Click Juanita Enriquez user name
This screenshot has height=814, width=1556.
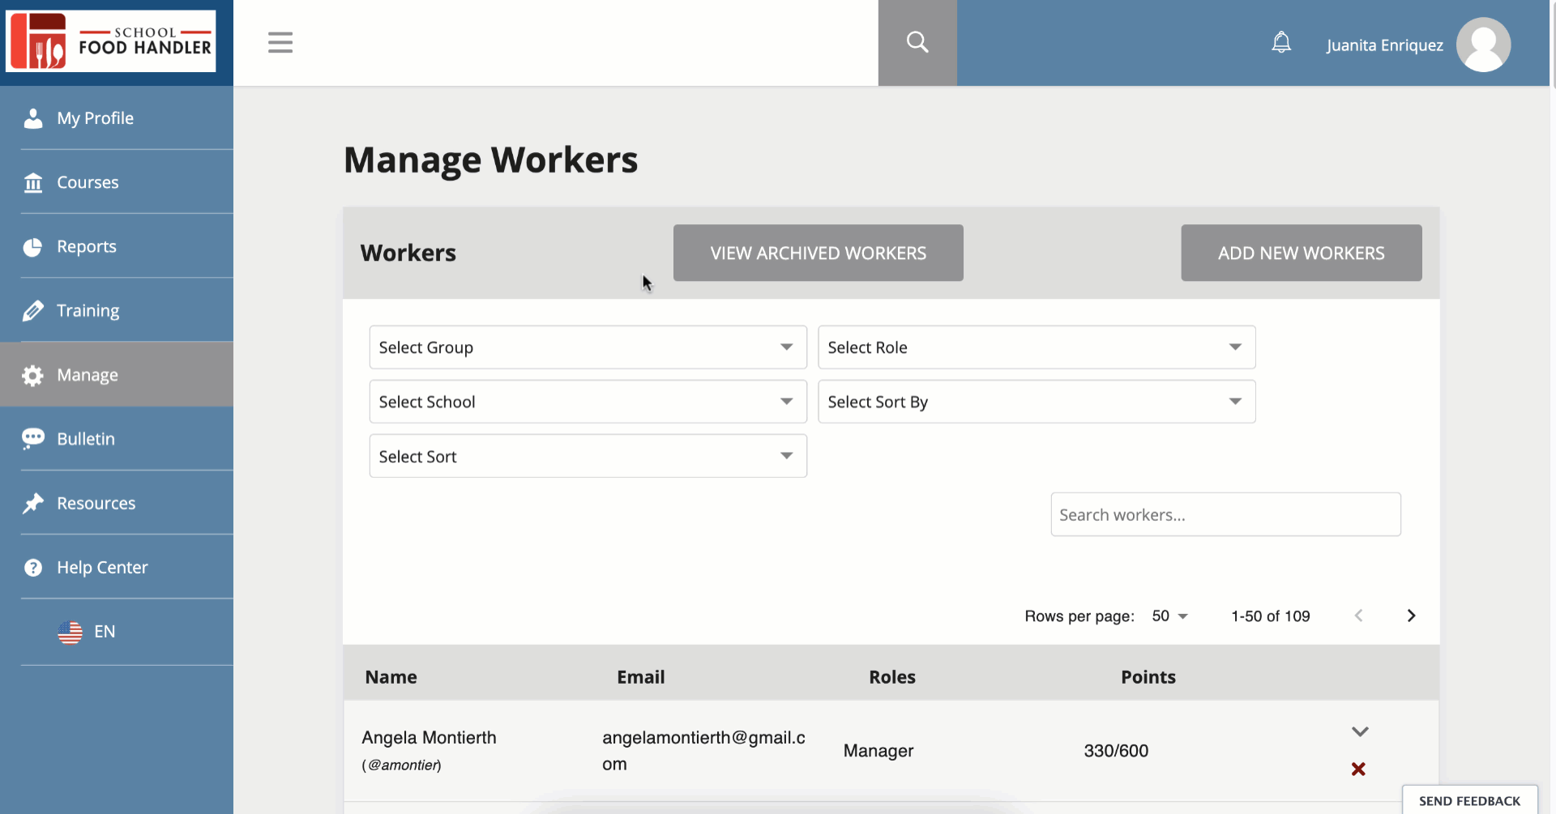1384,45
